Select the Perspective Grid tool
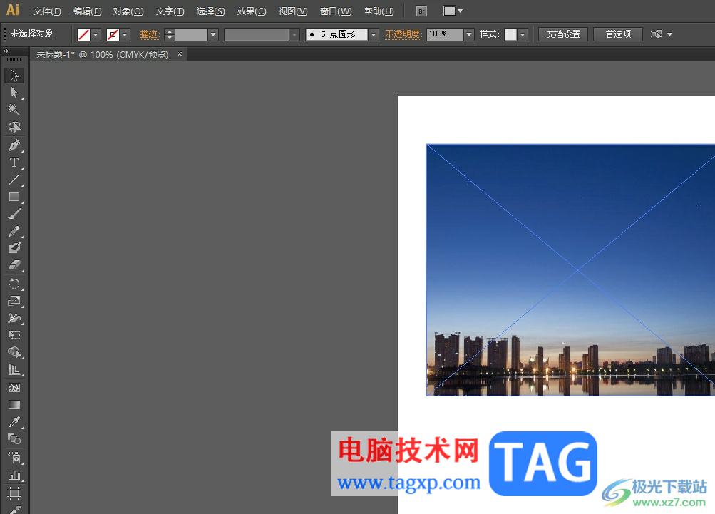Screen dimensions: 715x514 click(x=14, y=370)
